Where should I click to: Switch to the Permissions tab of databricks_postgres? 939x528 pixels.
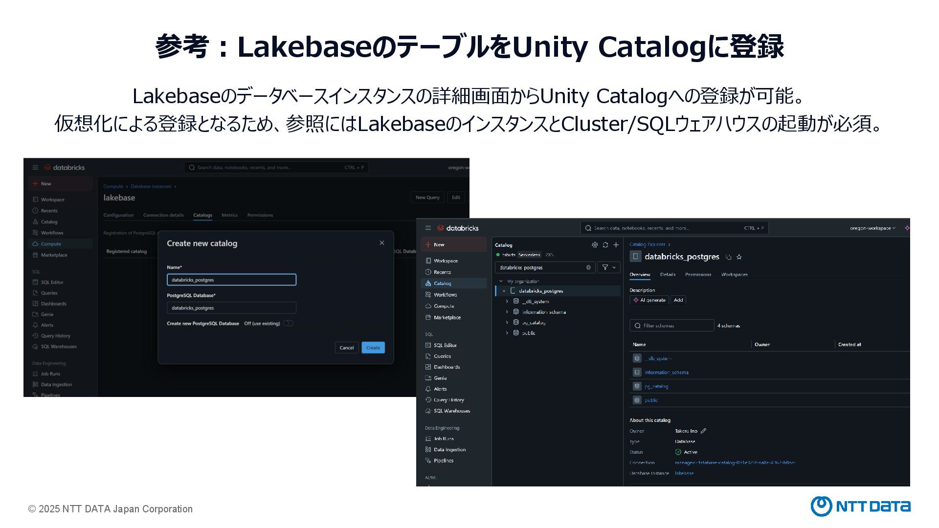point(698,275)
